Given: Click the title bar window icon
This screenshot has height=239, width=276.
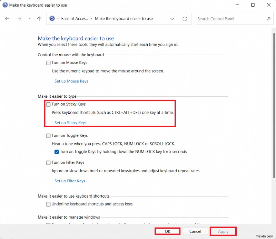Looking at the screenshot, I should (x=5, y=5).
